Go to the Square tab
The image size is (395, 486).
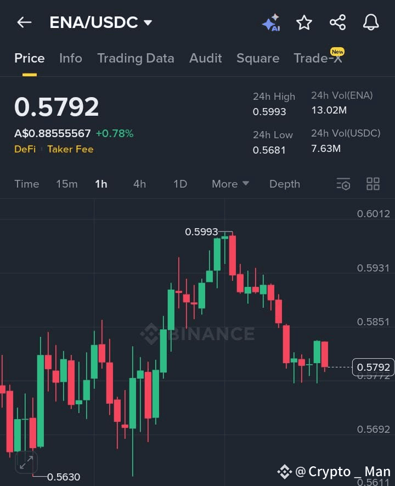(x=258, y=58)
